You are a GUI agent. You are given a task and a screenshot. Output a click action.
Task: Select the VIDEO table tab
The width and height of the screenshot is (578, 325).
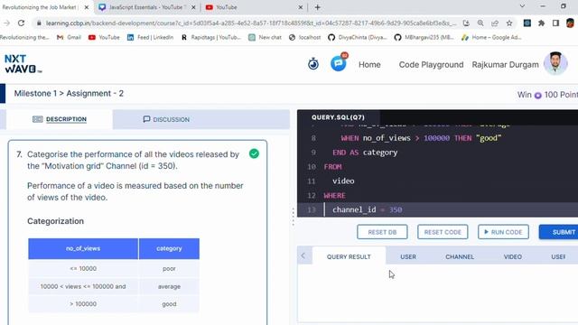(513, 256)
